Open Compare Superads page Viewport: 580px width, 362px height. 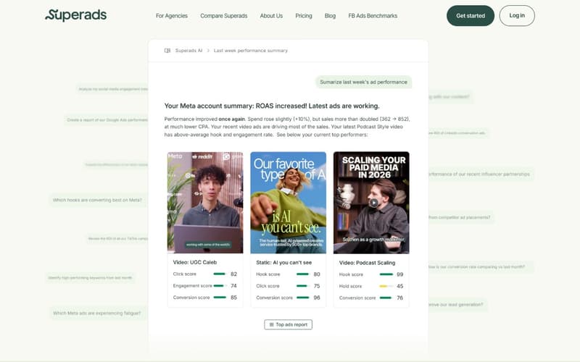click(224, 16)
